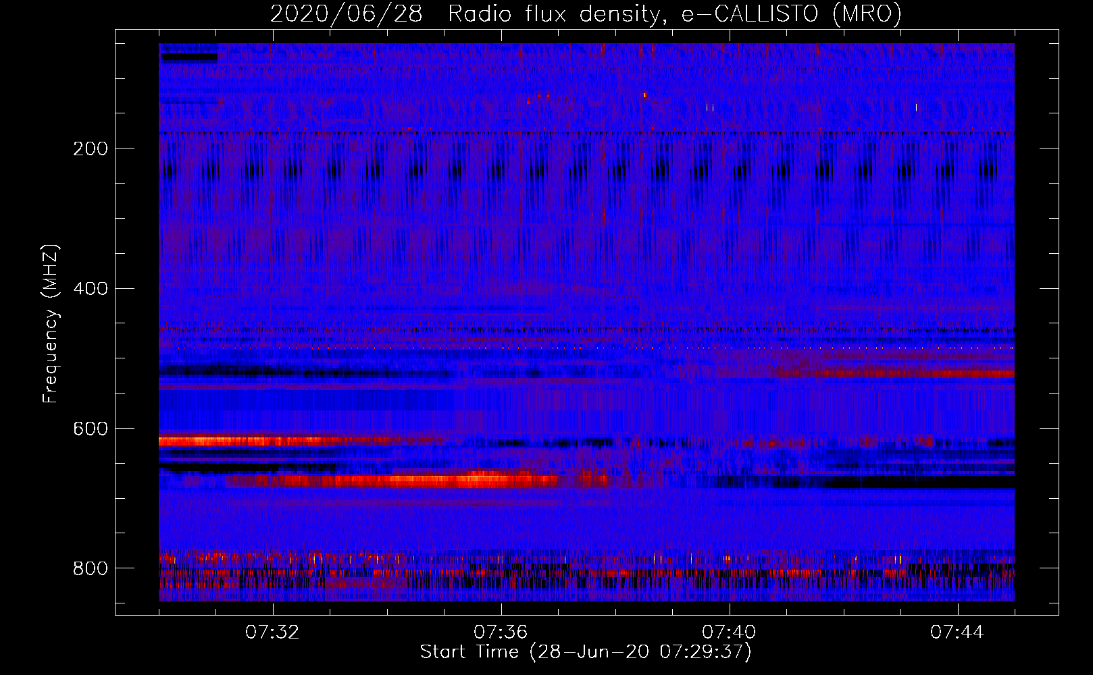1093x675 pixels.
Task: Click the 07:44 time tick label
Action: tap(957, 632)
